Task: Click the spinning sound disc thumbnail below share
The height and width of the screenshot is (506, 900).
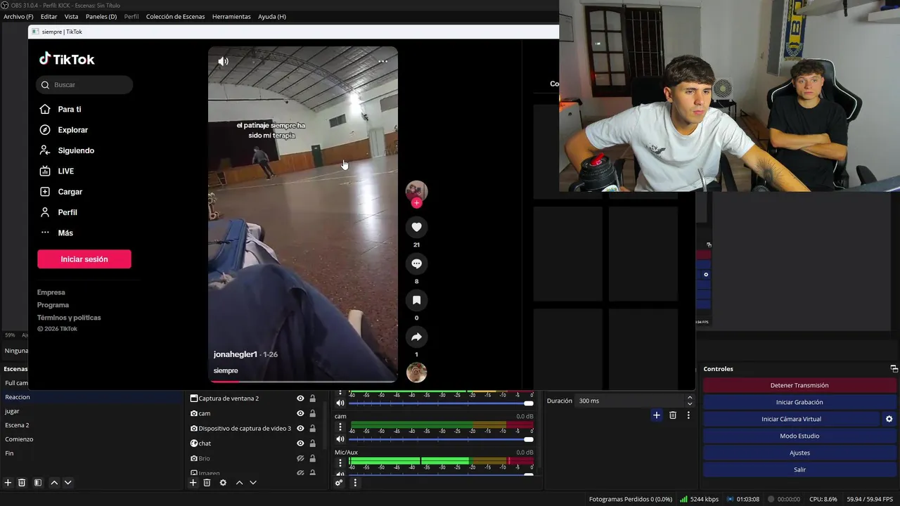Action: tap(416, 372)
